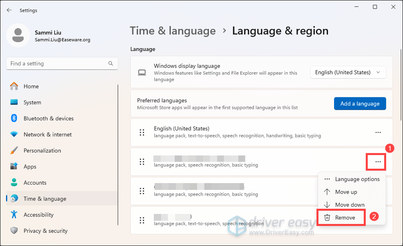The image size is (403, 246).
Task: Click the Bluetooth & devices icon
Action: click(x=14, y=118)
